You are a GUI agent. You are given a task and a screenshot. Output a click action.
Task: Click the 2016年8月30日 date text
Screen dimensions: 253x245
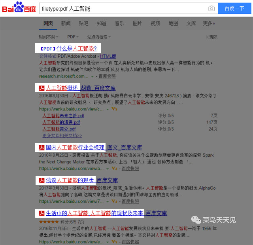coord(53,96)
